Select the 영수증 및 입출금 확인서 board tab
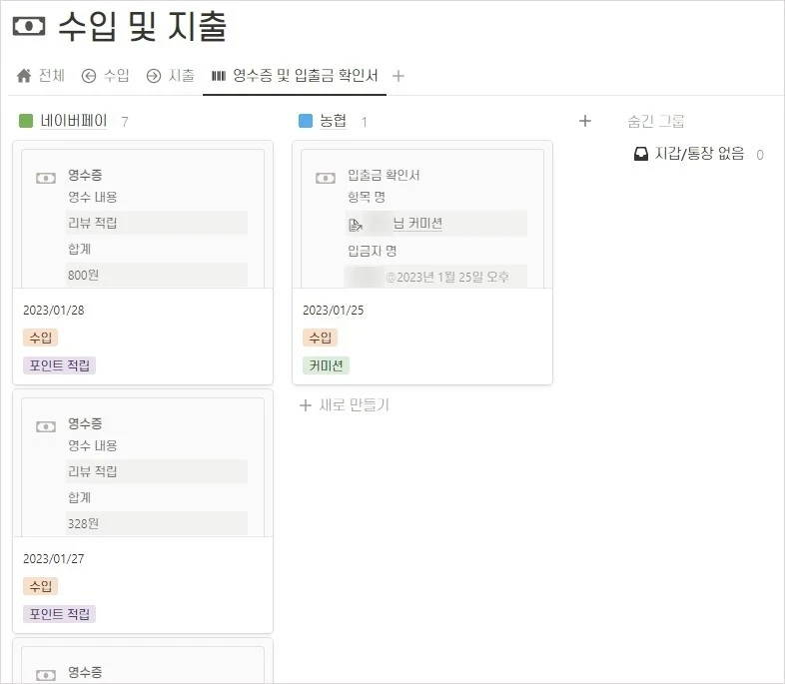Viewport: 785px width, 684px height. (295, 76)
